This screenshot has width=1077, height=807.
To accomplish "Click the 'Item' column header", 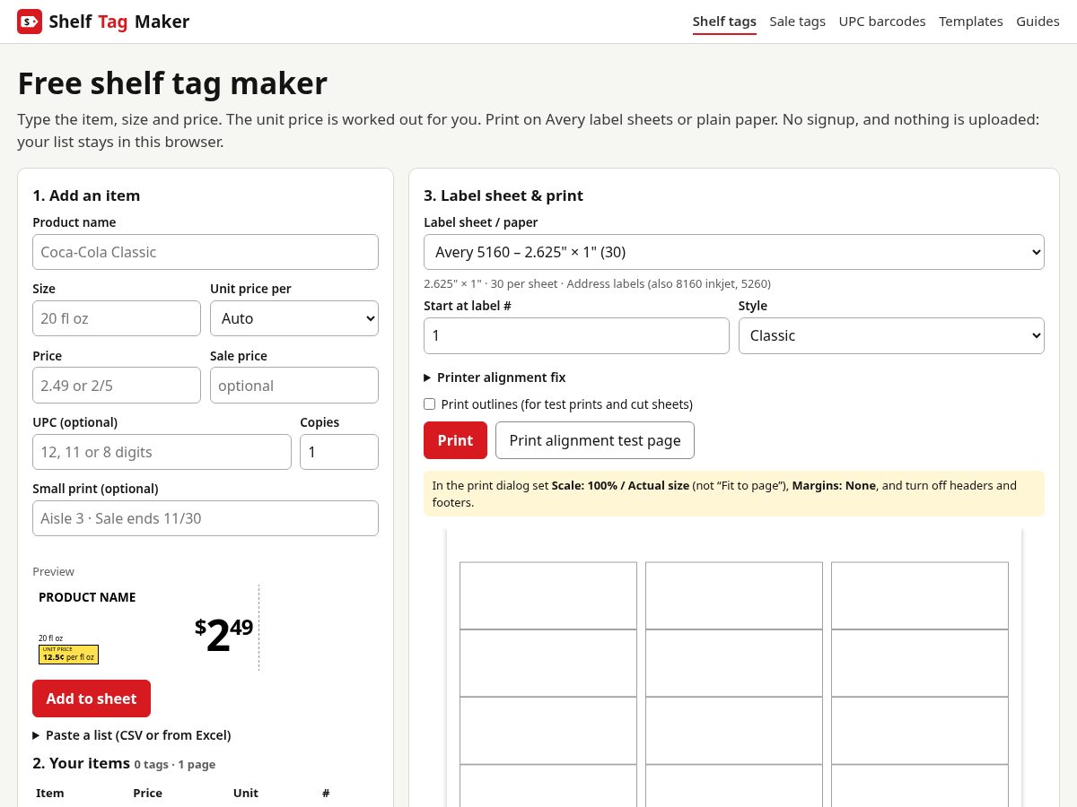I will click(50, 793).
